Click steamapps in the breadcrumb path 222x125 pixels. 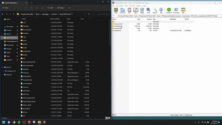coord(45,14)
